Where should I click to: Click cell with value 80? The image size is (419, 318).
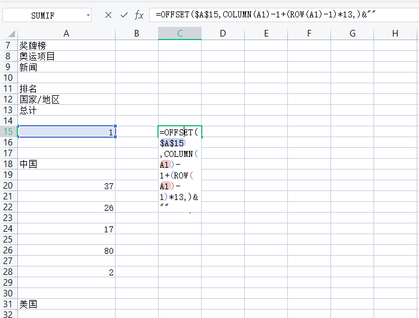click(x=66, y=250)
